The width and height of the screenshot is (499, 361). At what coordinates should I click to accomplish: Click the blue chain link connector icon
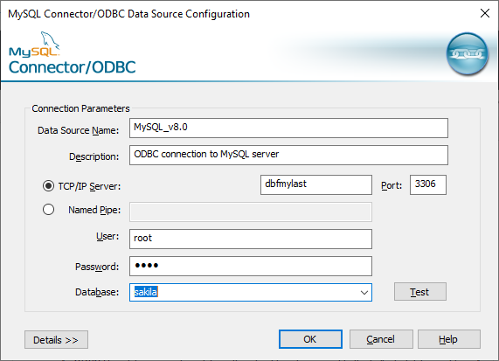(x=468, y=54)
